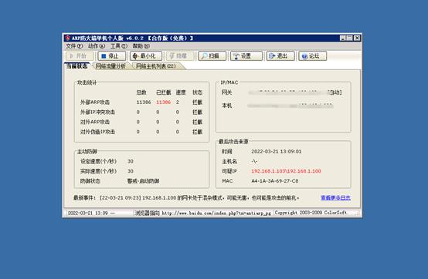Switch to the 网络流量分析 tab
This screenshot has width=428, height=279.
[x=110, y=66]
